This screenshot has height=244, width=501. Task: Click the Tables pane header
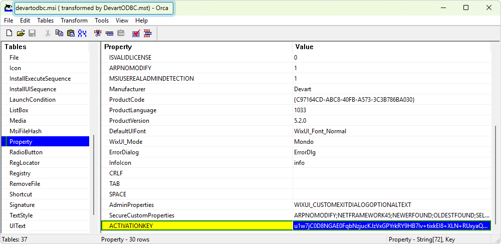(x=46, y=47)
